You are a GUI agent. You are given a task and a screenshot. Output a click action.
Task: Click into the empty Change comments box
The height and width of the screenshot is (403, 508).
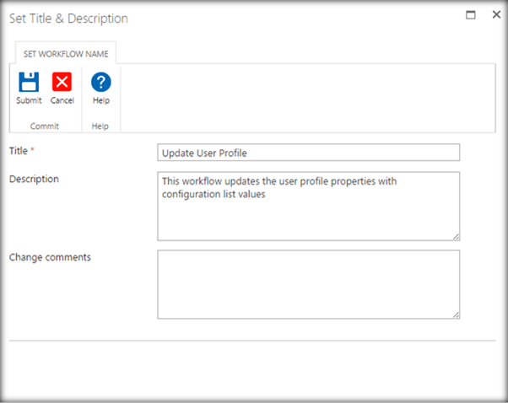(309, 284)
